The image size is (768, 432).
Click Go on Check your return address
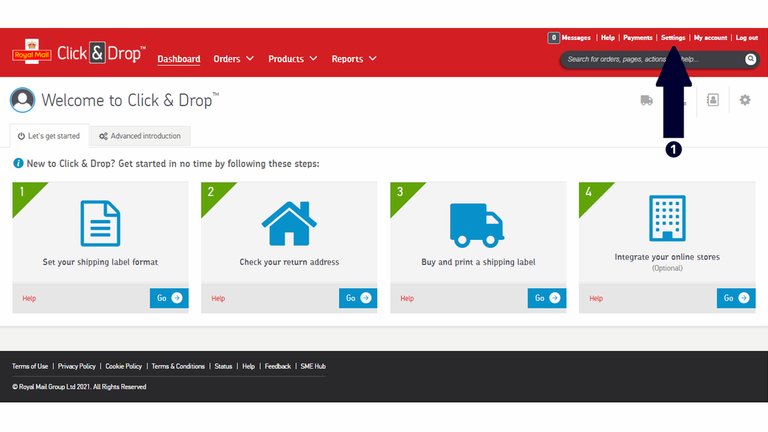pyautogui.click(x=358, y=298)
